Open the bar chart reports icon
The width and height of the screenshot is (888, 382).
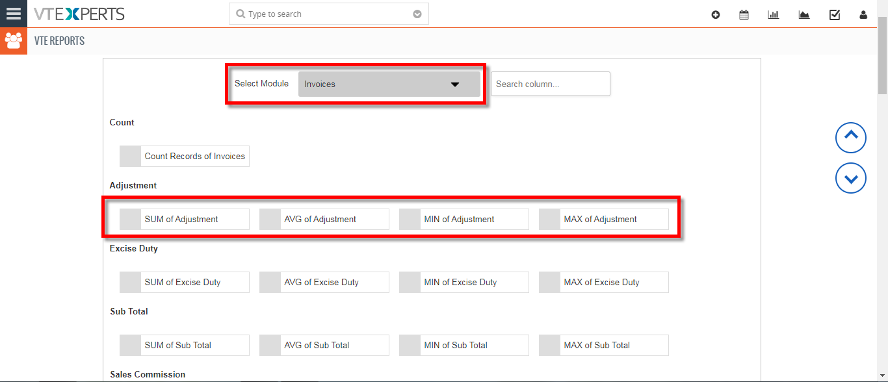click(x=773, y=14)
